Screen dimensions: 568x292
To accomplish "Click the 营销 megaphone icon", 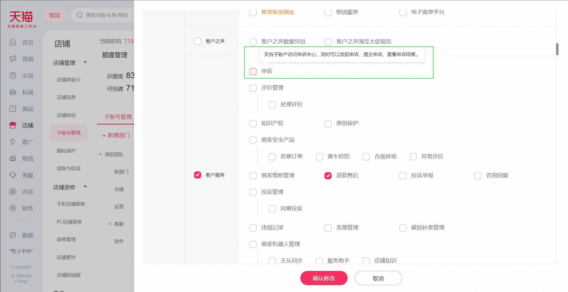I will 13,59.
